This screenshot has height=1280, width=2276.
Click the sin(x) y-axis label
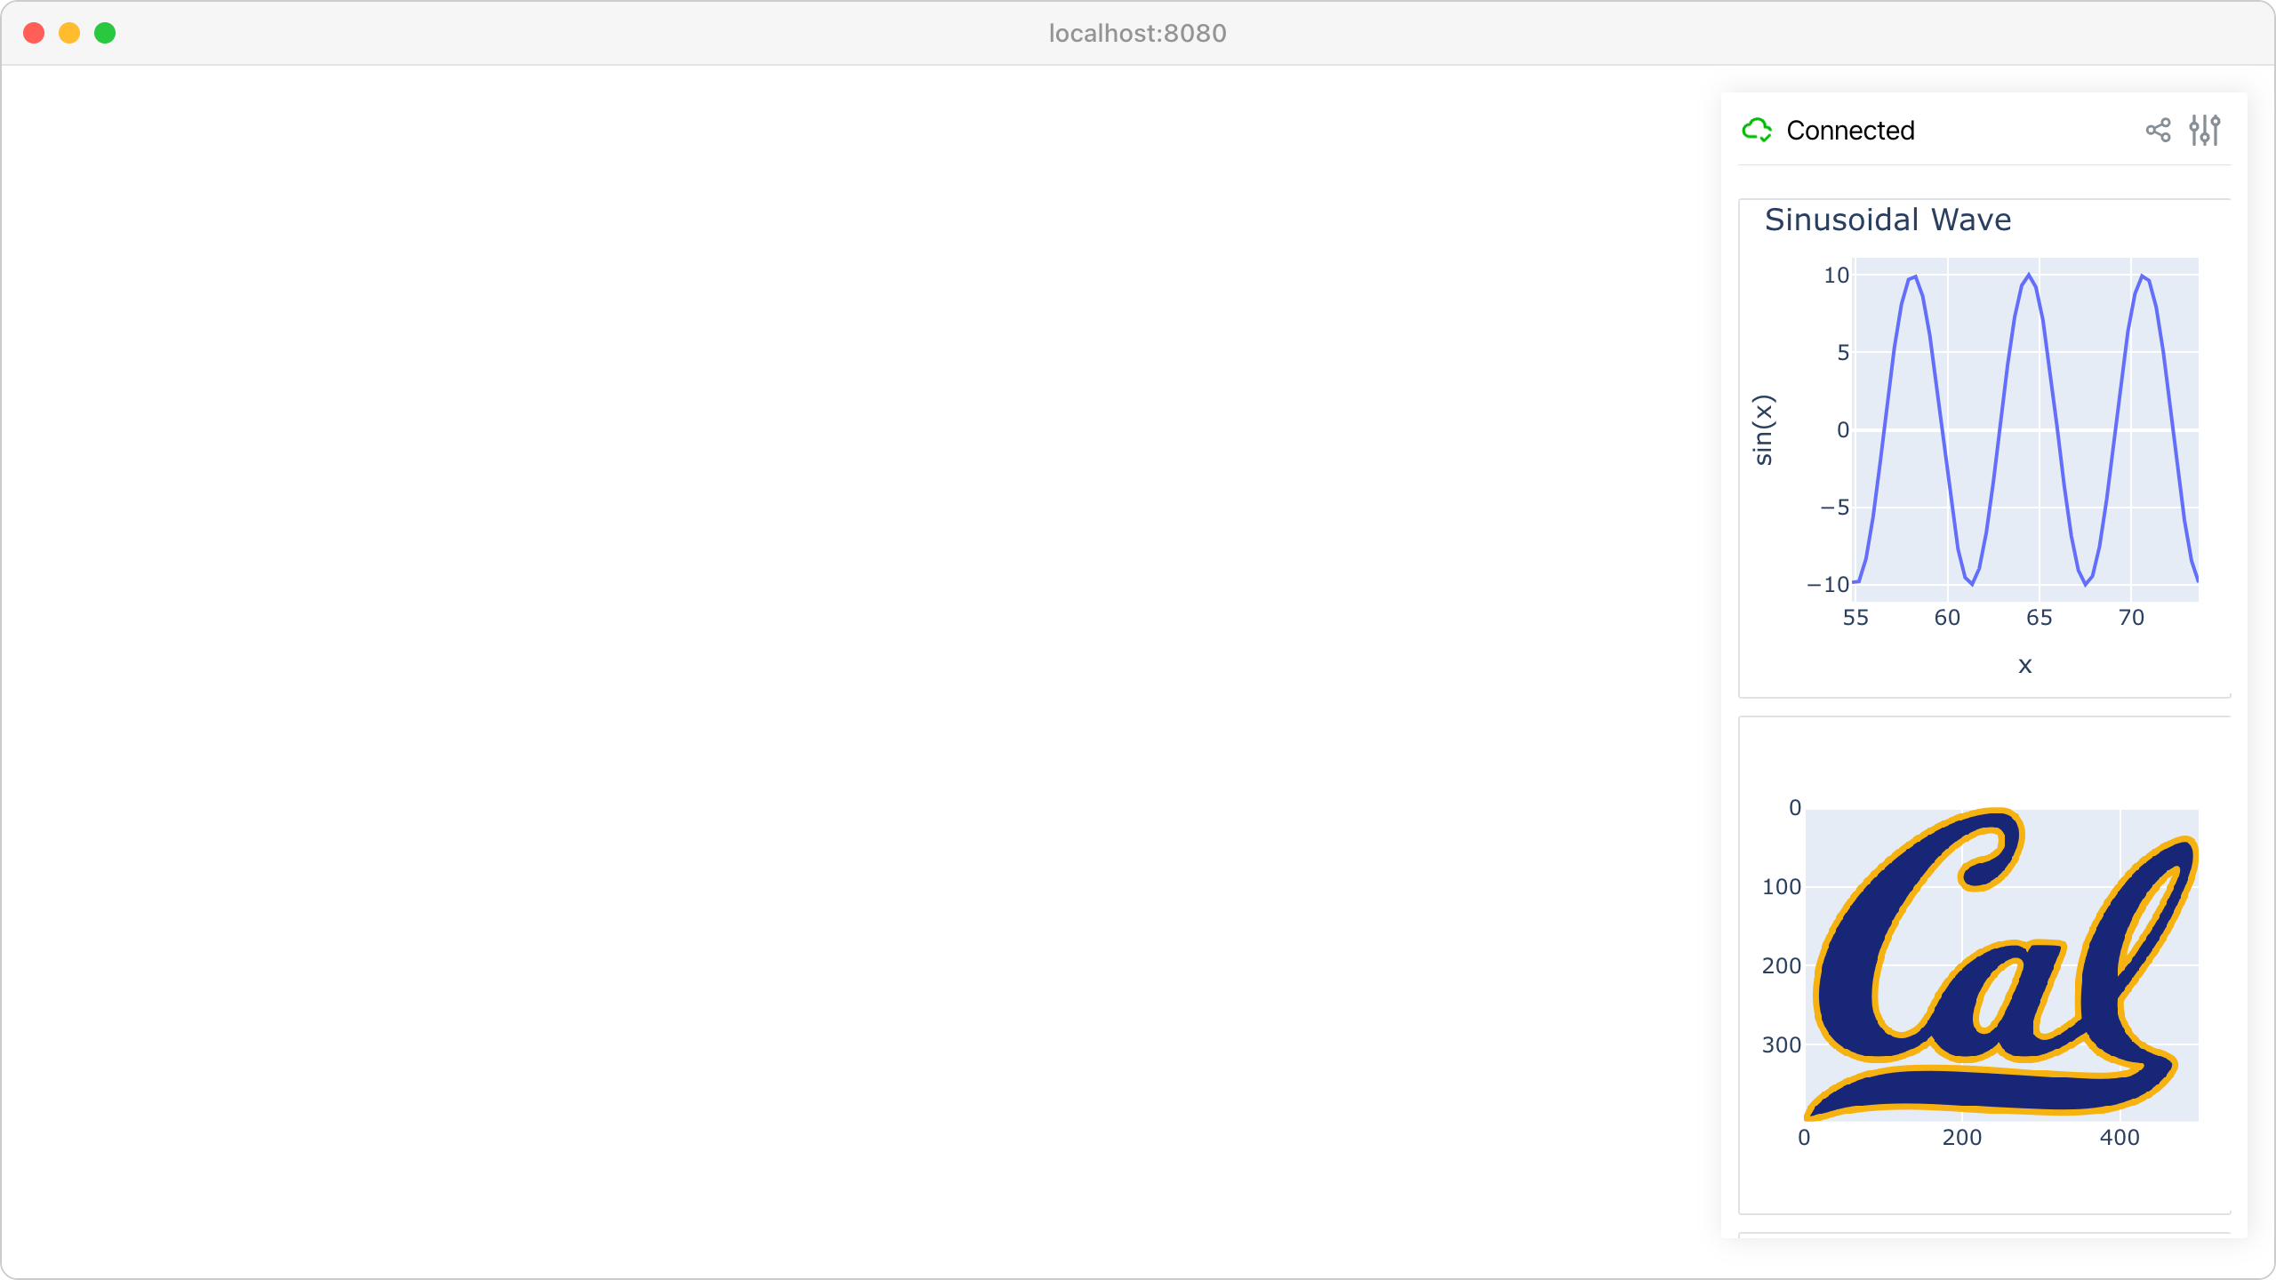click(x=1763, y=430)
